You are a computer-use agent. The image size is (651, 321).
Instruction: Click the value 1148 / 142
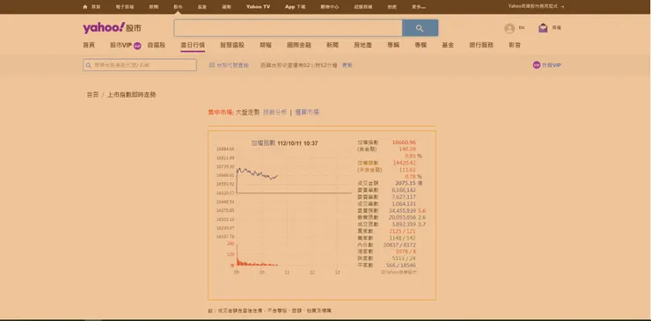click(402, 237)
